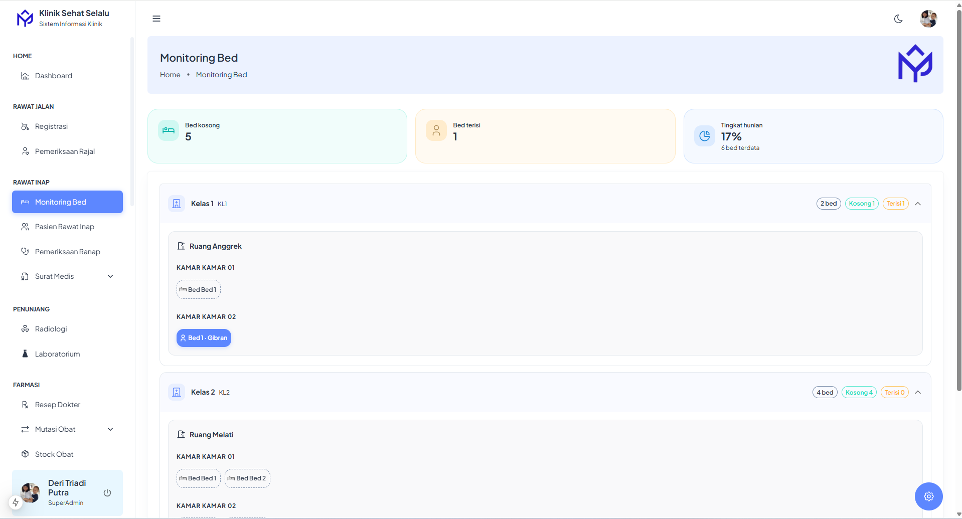This screenshot has height=519, width=962.
Task: Click the power logout icon
Action: click(x=107, y=492)
